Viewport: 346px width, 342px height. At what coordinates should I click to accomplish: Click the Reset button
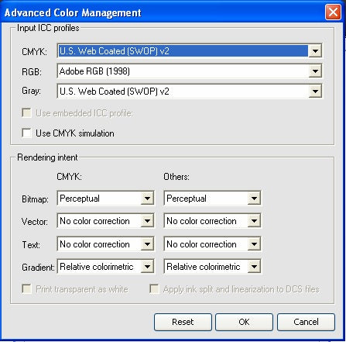click(183, 322)
